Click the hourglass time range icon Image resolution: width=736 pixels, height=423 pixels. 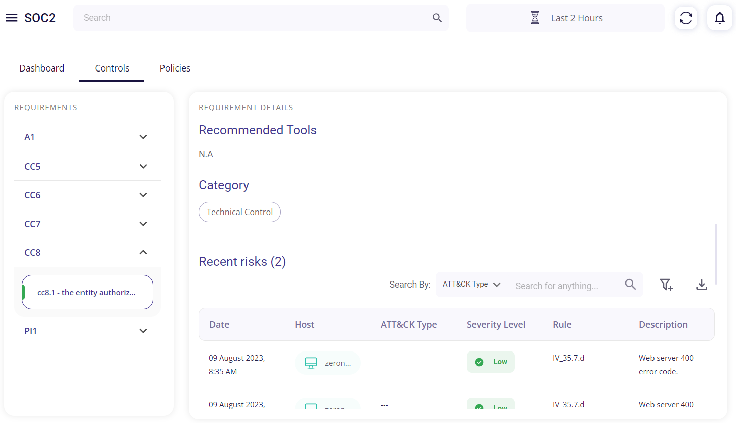pyautogui.click(x=535, y=18)
